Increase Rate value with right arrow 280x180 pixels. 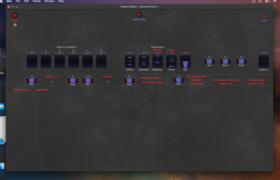[x=183, y=76]
